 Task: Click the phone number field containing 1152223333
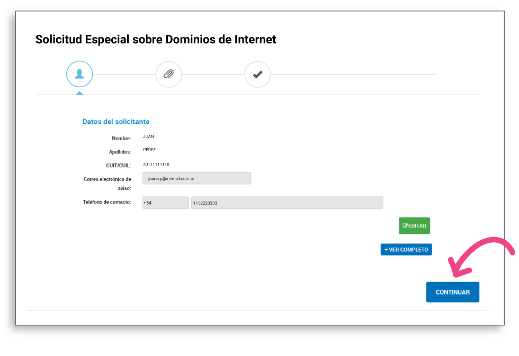point(288,203)
